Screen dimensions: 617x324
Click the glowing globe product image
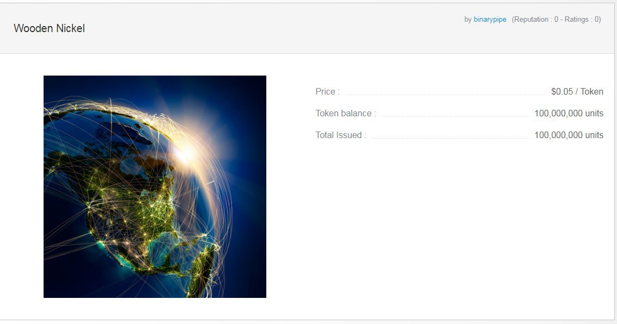[x=155, y=186]
